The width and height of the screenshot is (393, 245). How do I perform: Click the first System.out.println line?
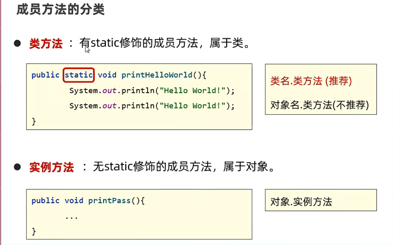[152, 91]
